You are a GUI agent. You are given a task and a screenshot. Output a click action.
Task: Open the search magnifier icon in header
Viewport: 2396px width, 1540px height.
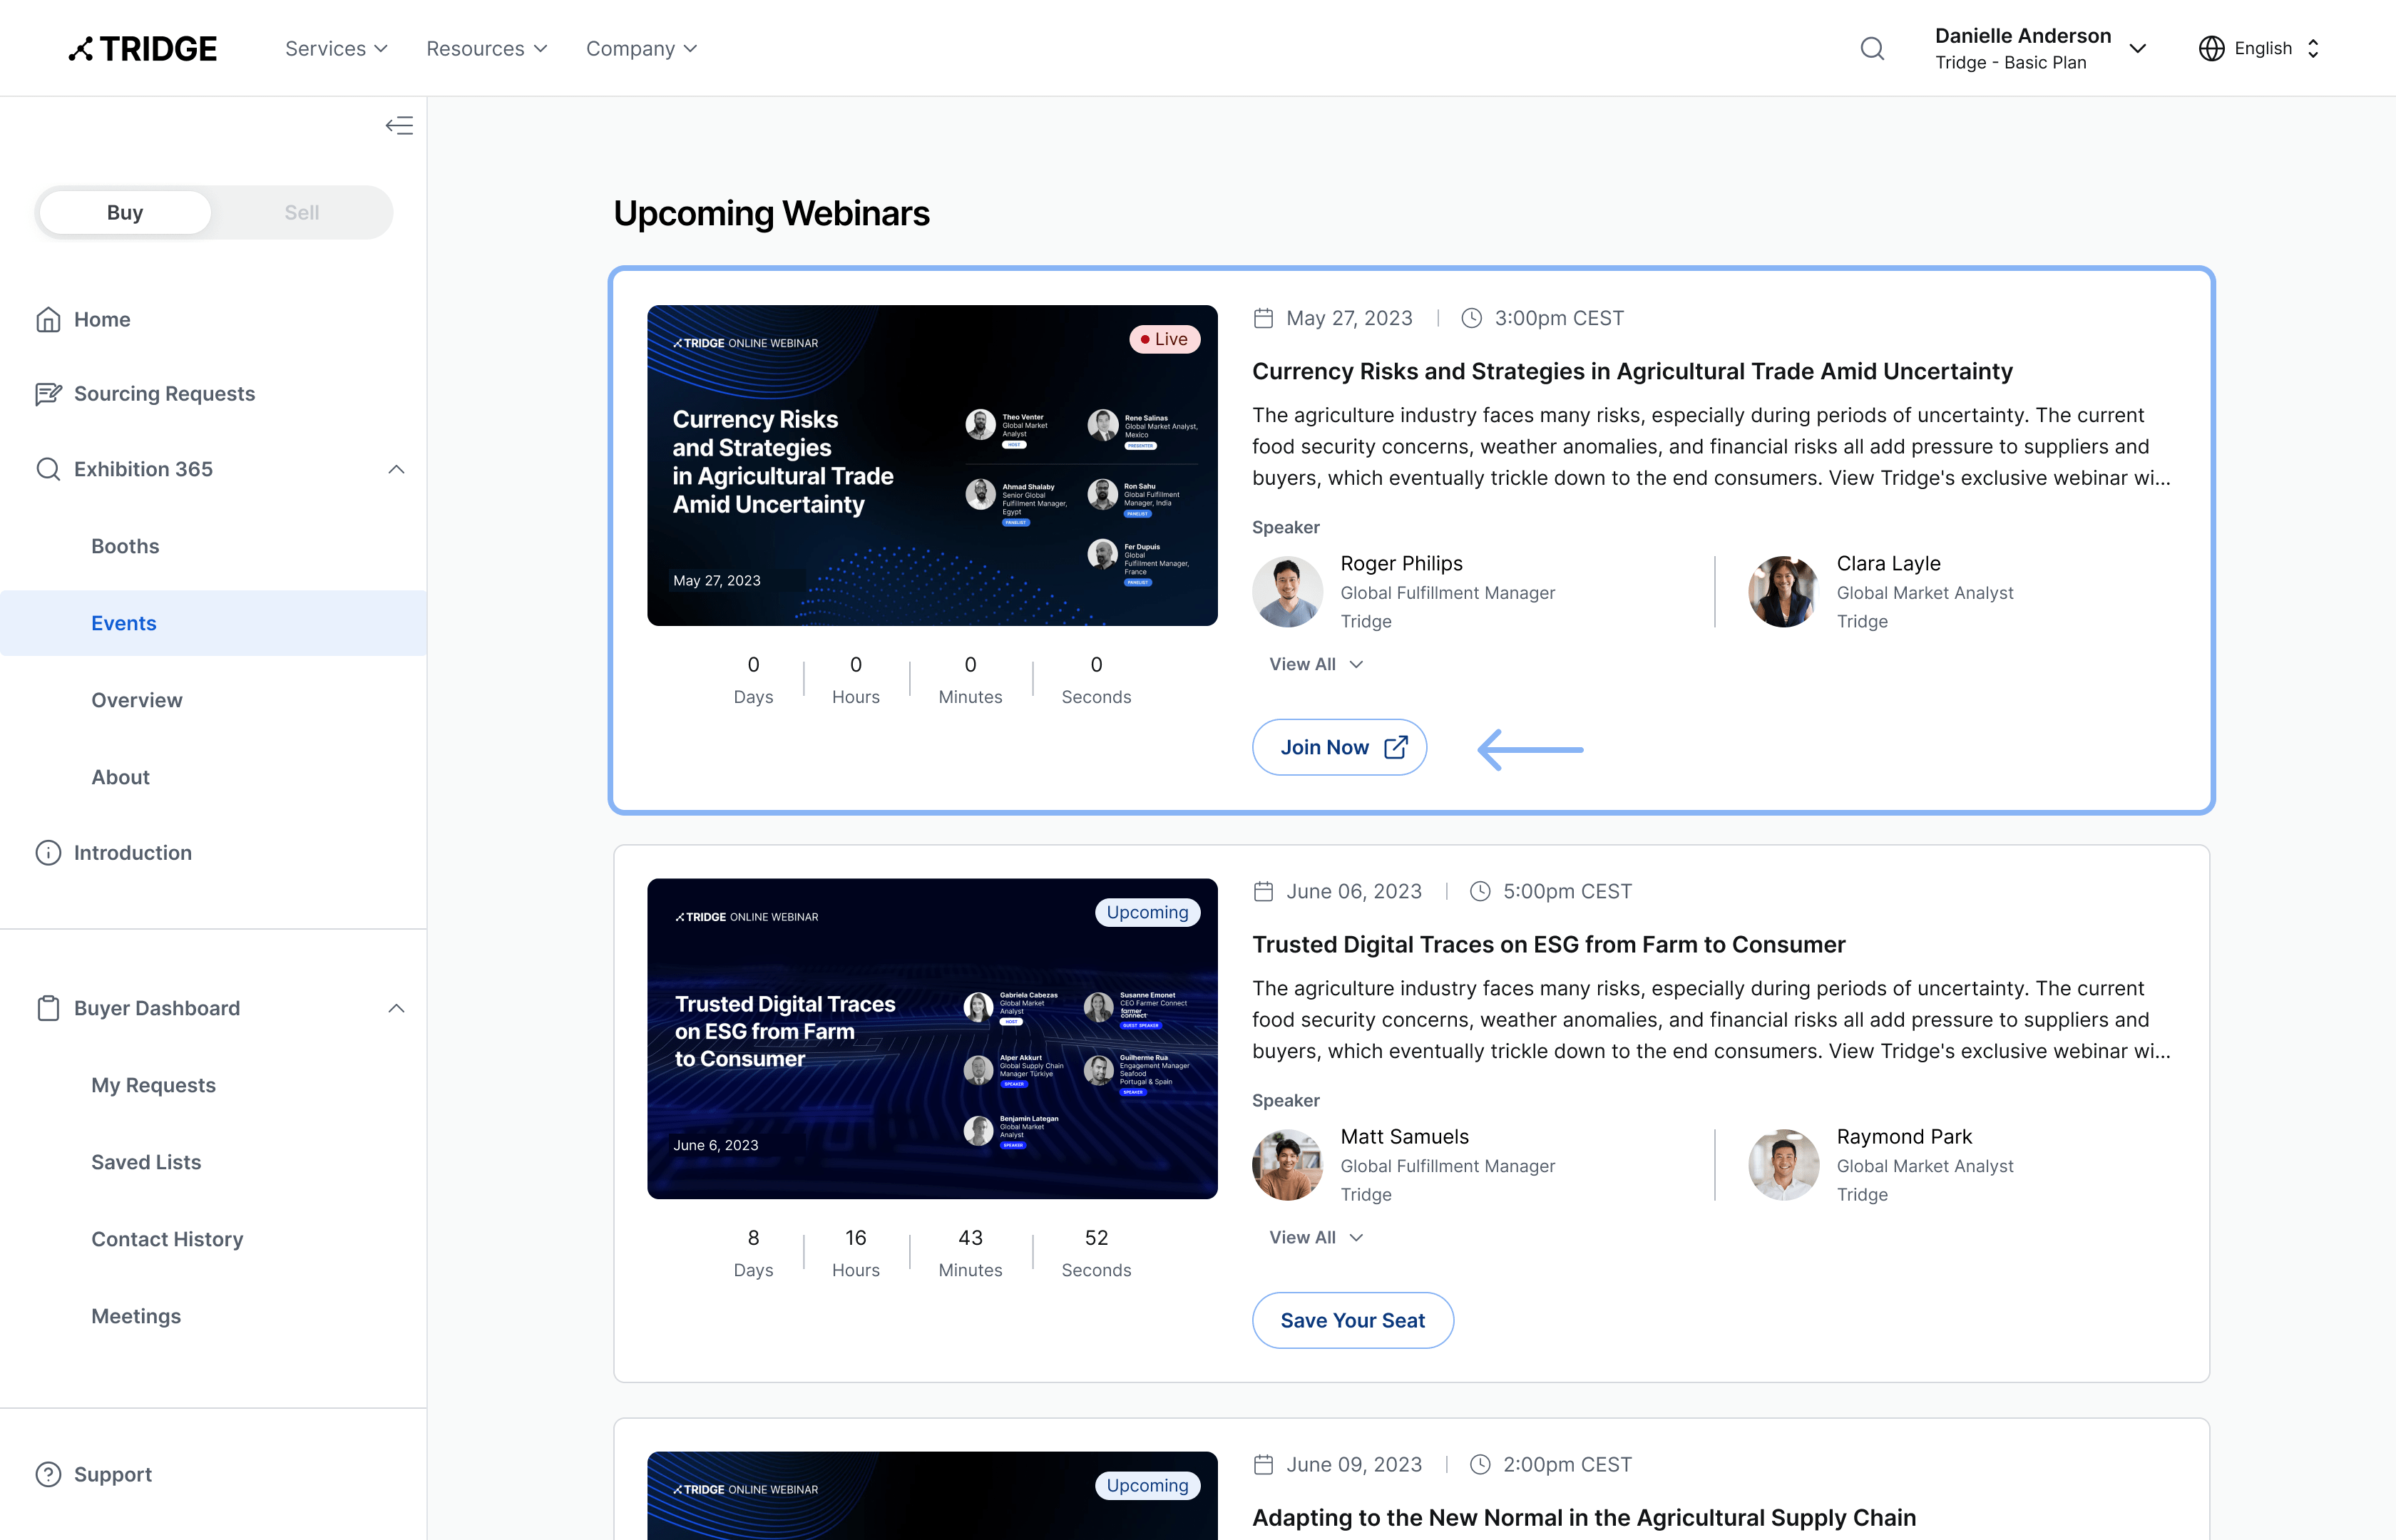(x=1872, y=48)
